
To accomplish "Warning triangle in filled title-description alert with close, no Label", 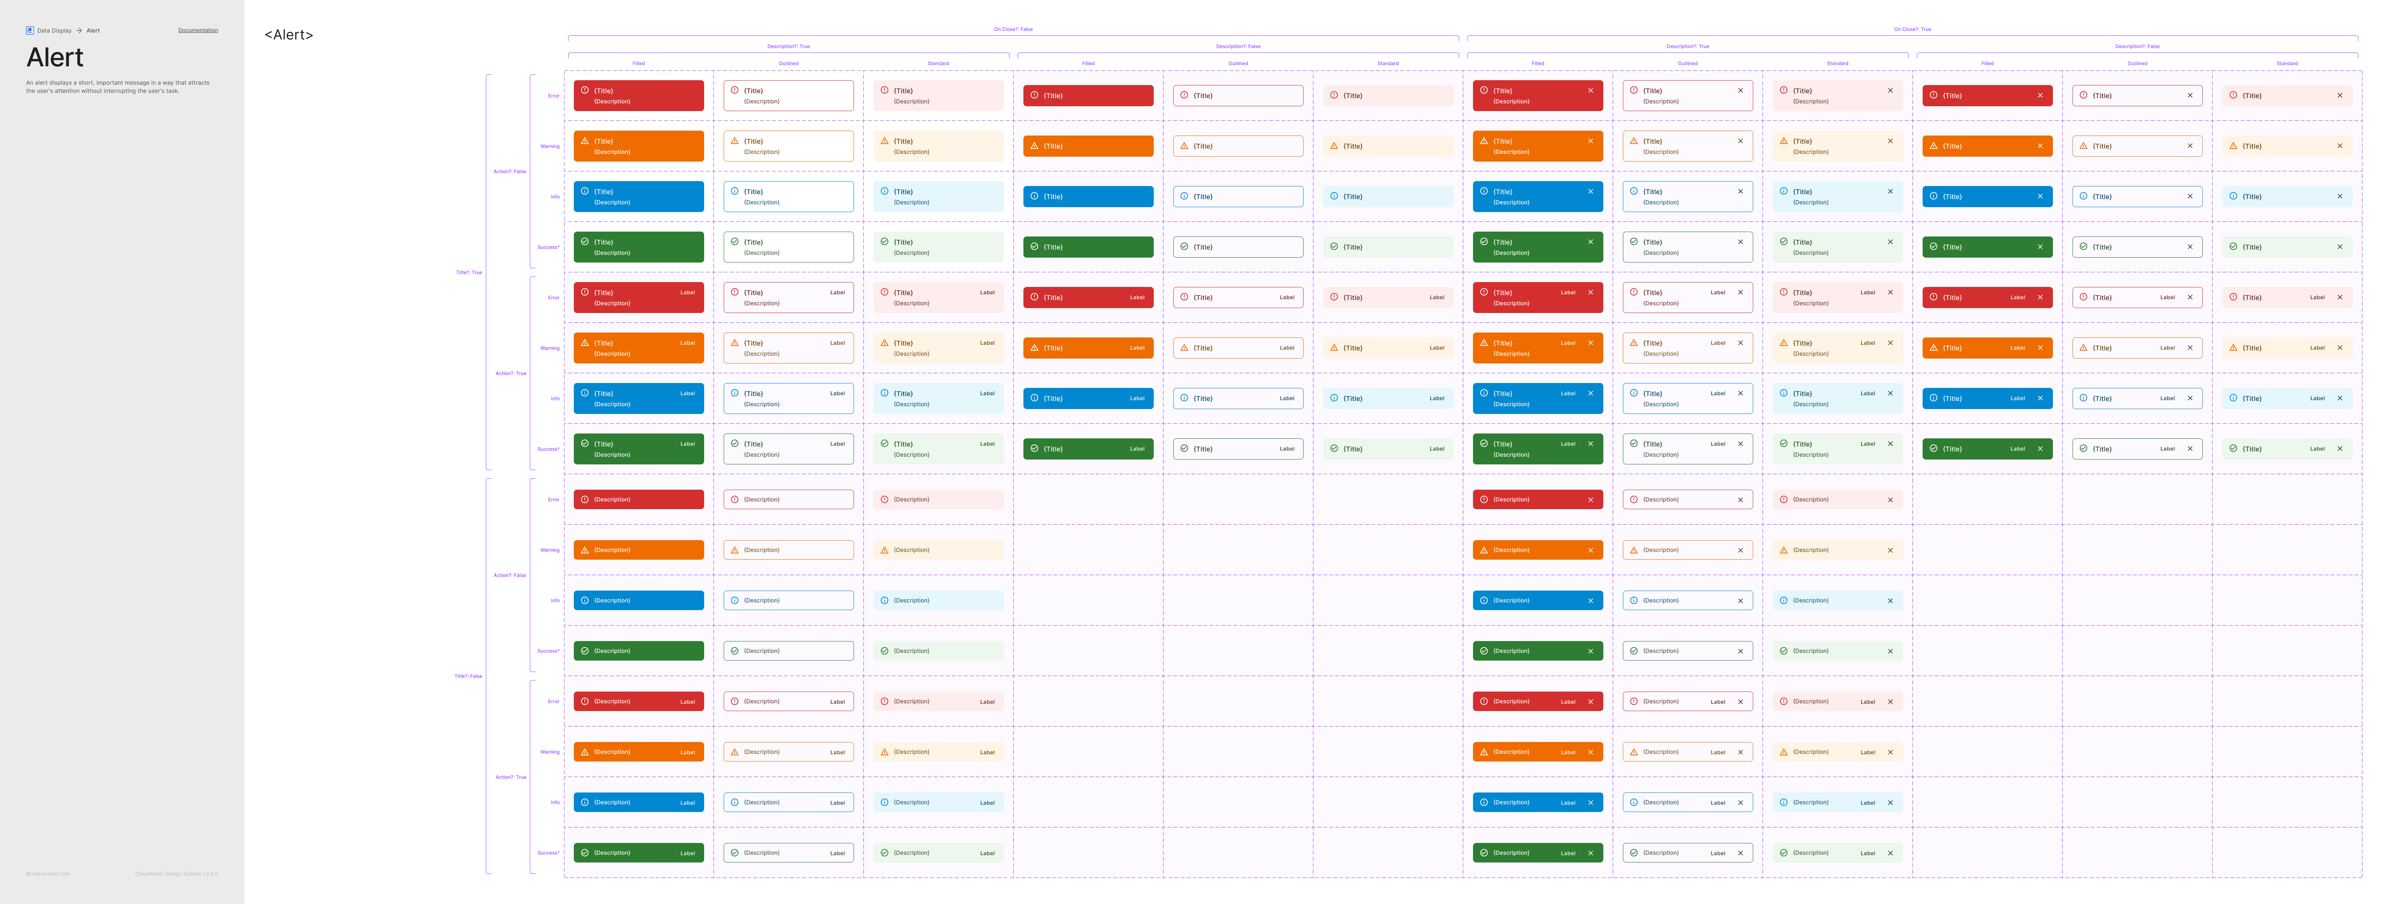I will [1483, 140].
